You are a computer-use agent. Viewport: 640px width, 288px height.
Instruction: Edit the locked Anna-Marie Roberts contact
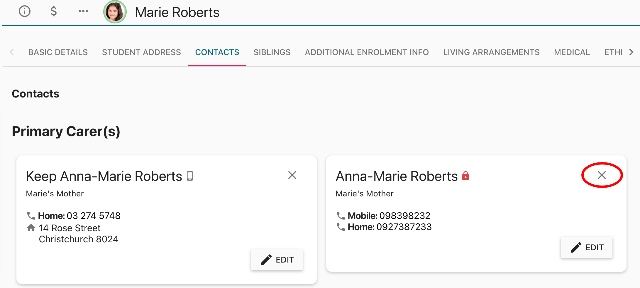587,247
